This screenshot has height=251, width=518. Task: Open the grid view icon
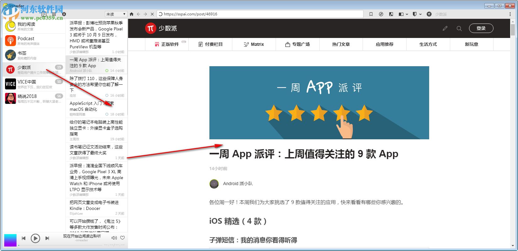pos(54,14)
